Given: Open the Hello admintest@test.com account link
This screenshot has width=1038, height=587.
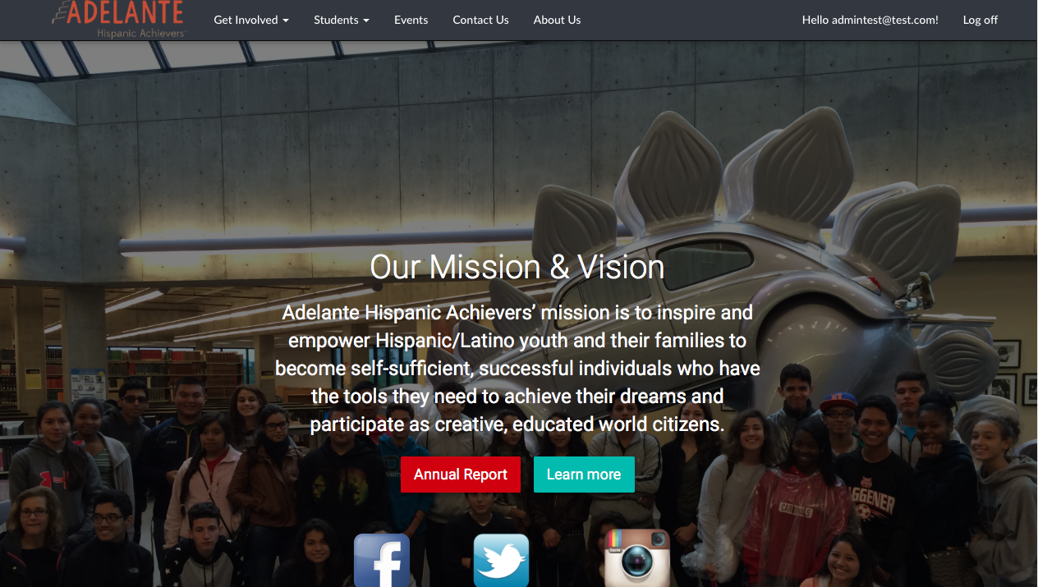Looking at the screenshot, I should pyautogui.click(x=870, y=20).
